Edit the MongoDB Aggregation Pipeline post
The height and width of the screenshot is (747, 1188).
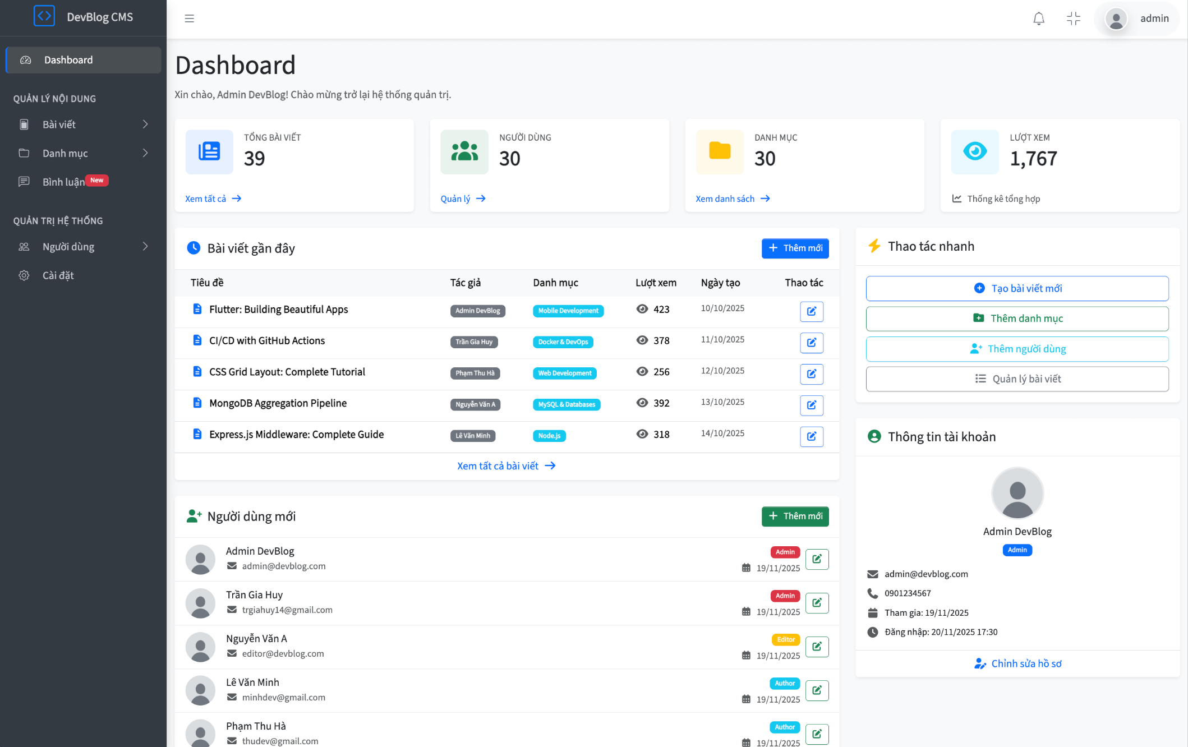tap(812, 405)
